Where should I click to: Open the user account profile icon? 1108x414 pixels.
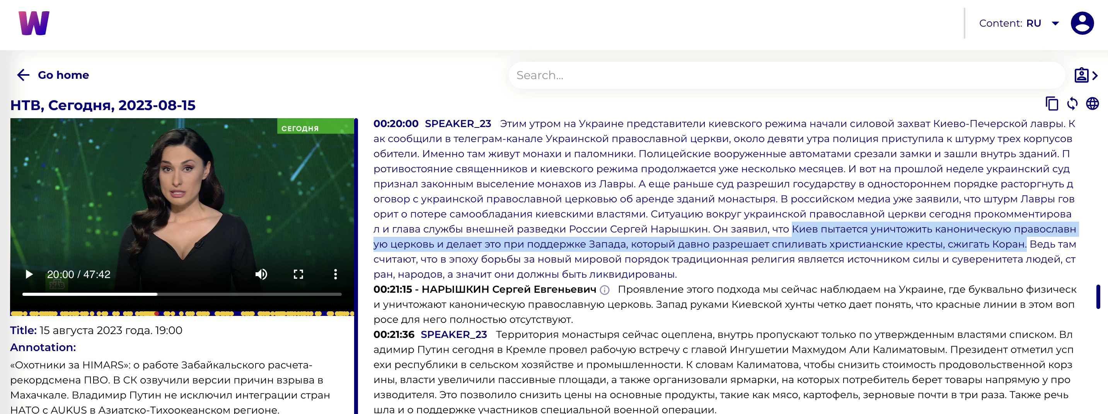pos(1082,23)
